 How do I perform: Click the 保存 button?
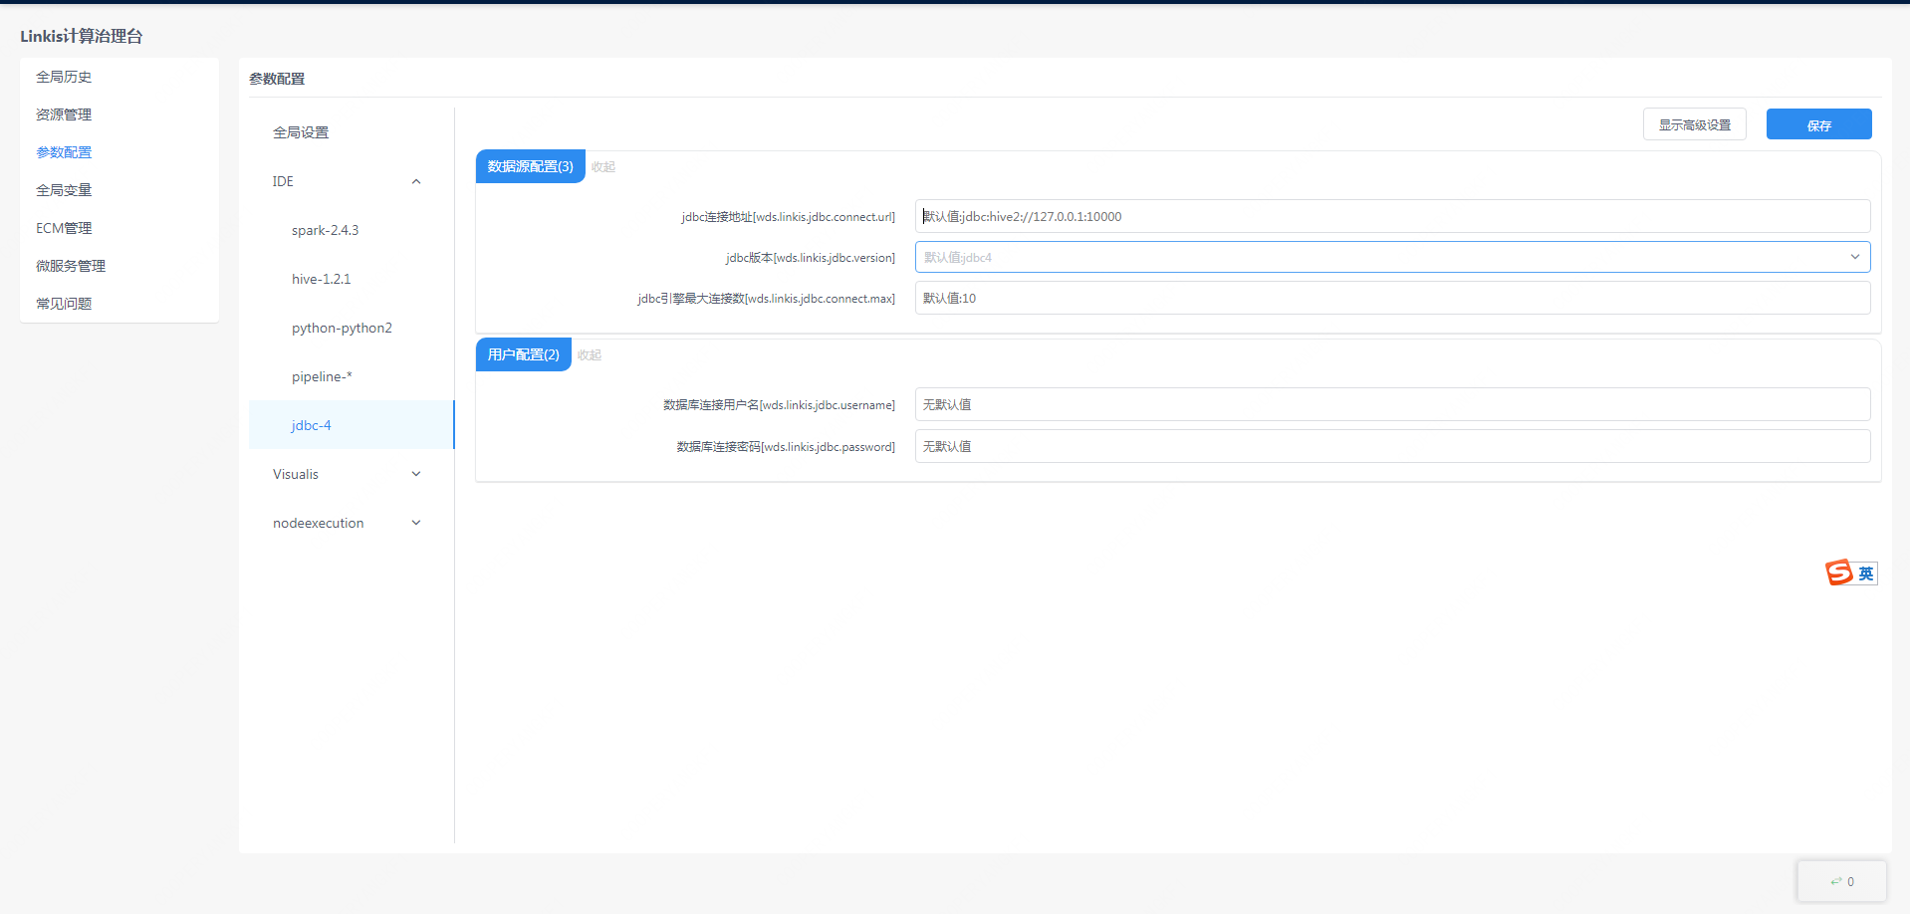click(1818, 124)
